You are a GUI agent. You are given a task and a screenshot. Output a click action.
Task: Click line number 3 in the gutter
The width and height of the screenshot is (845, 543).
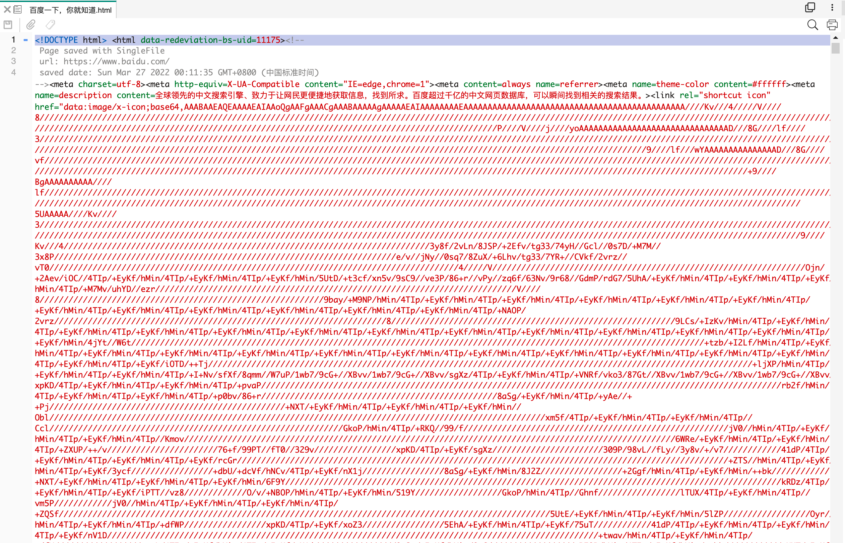[13, 61]
